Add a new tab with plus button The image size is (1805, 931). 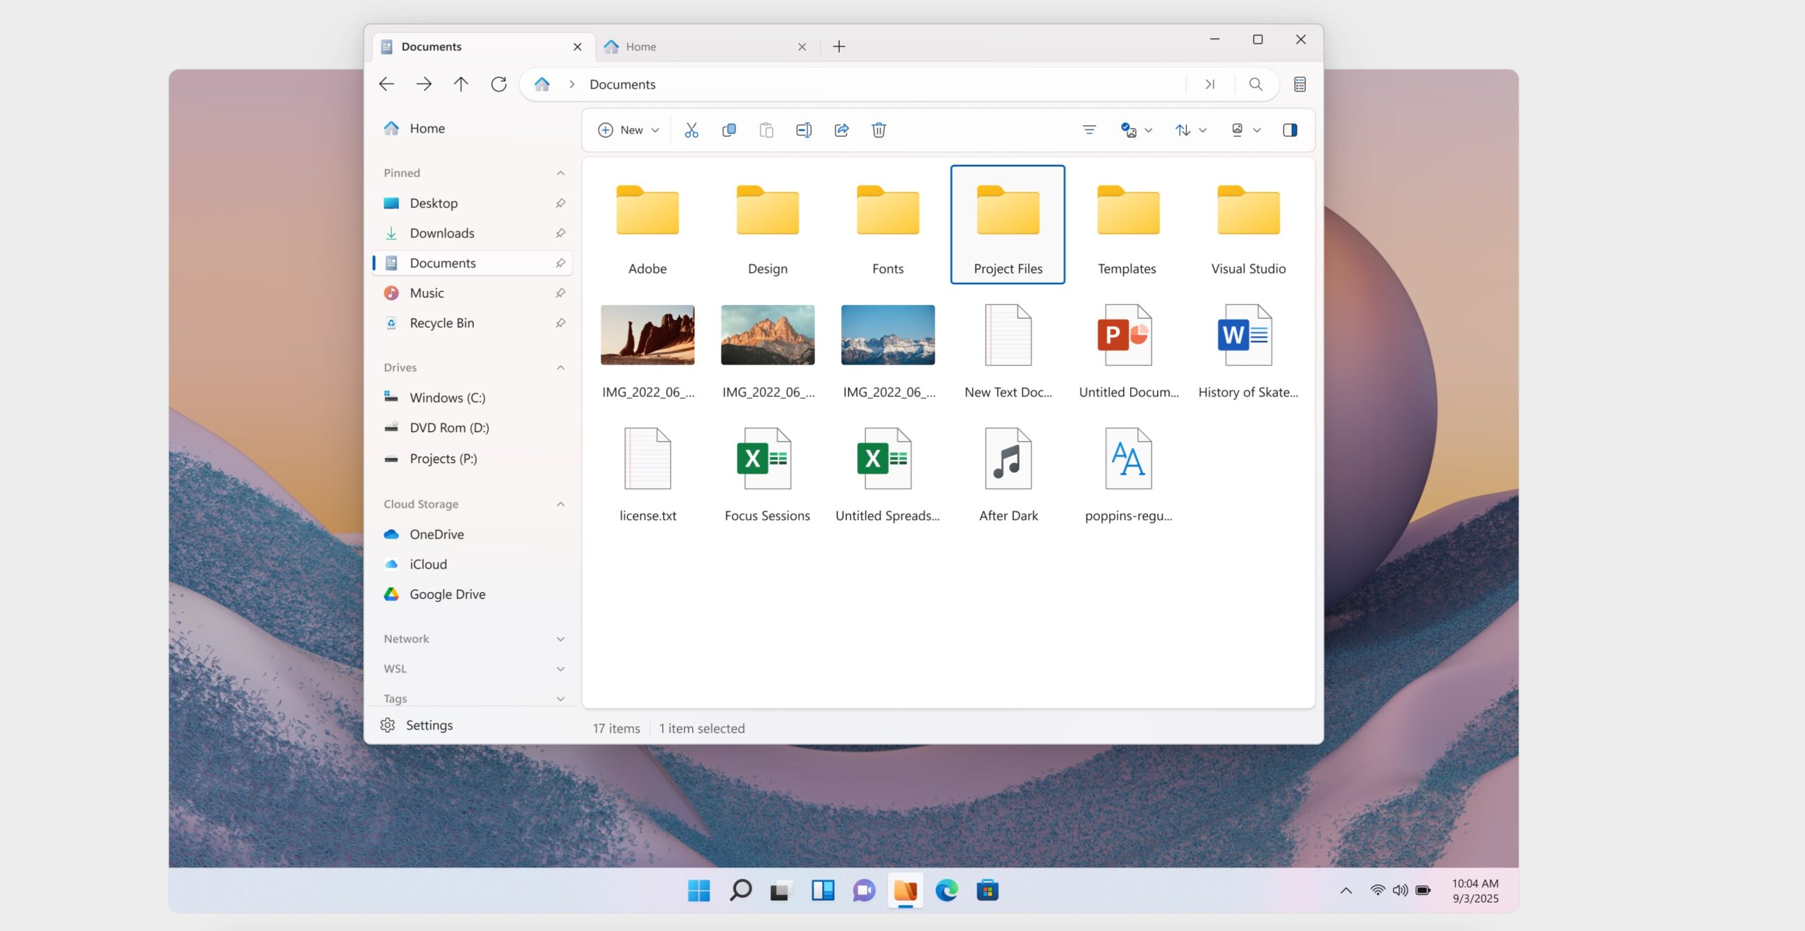(x=838, y=47)
